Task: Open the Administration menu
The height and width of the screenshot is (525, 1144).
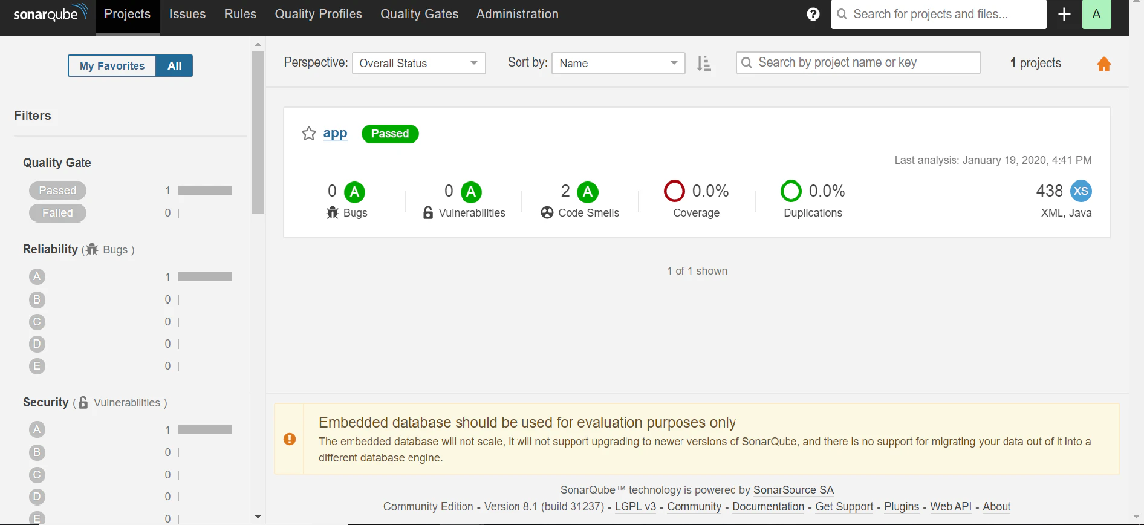Action: (518, 14)
